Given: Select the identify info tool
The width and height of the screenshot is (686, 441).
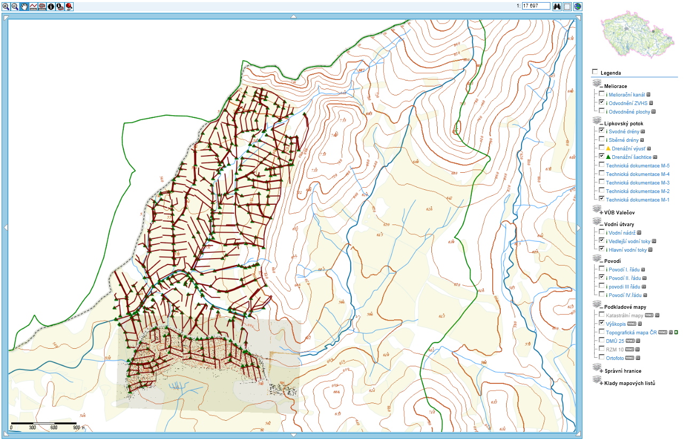Looking at the screenshot, I should click(51, 6).
